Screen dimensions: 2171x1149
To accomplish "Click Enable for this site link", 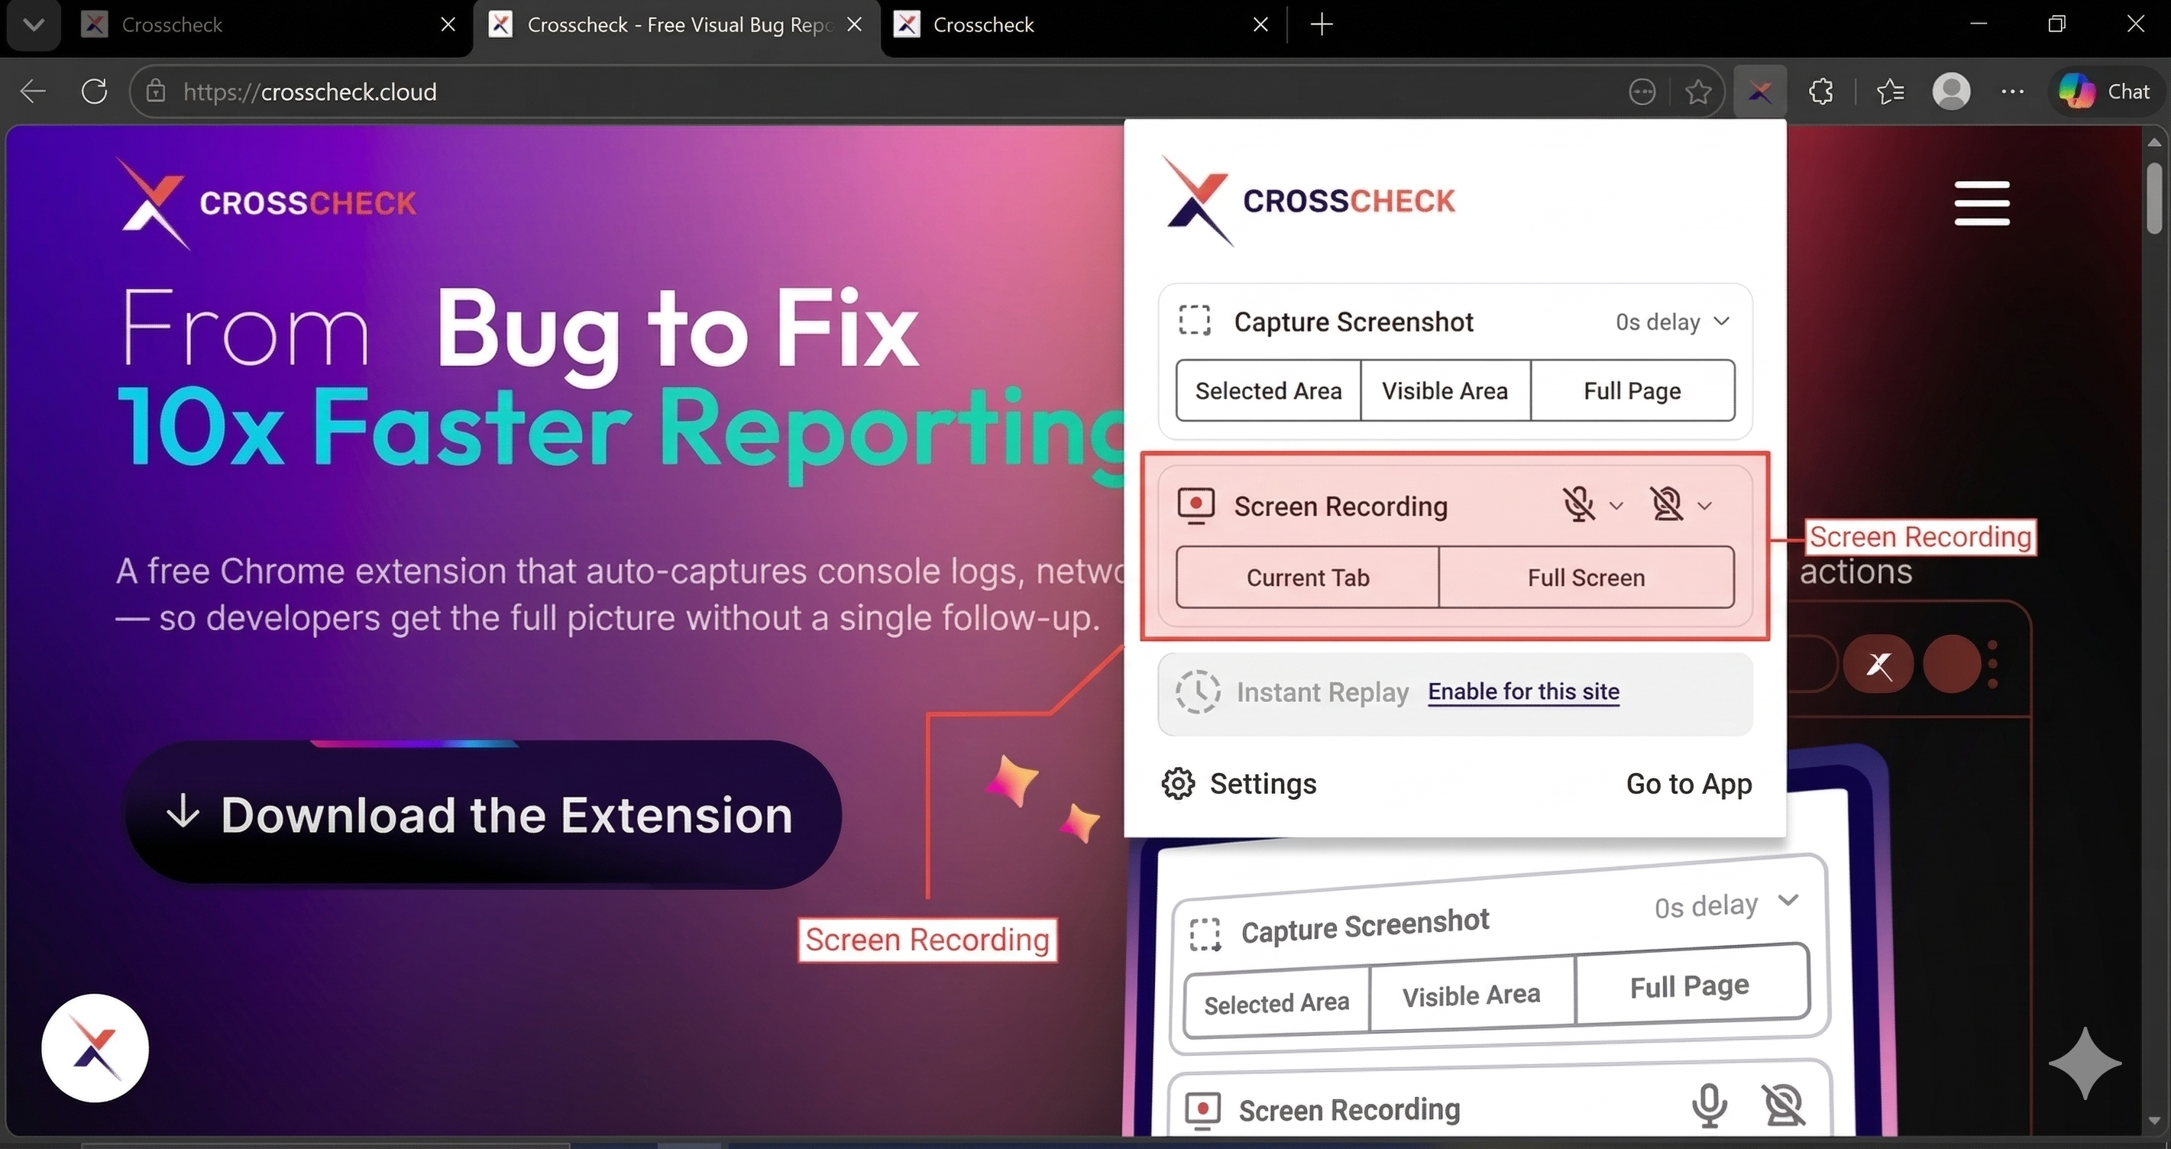I will tap(1523, 692).
